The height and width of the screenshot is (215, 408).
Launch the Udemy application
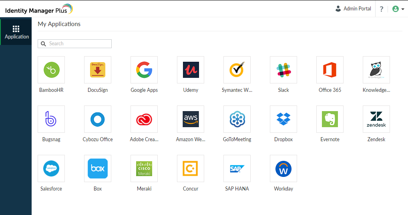191,70
